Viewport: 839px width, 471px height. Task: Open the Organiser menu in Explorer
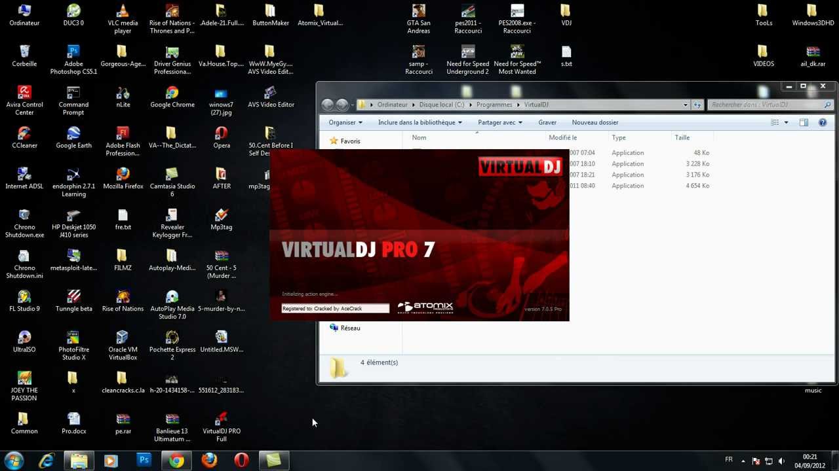coord(345,122)
